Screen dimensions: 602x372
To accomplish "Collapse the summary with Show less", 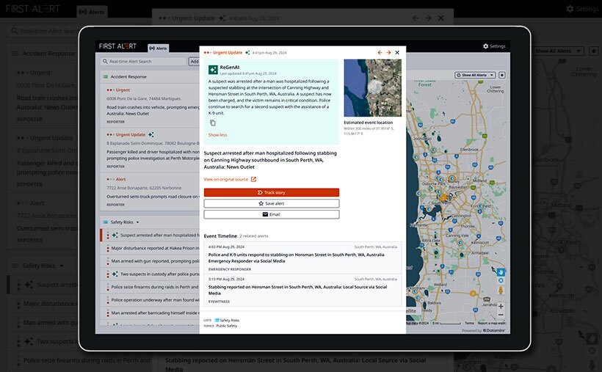I will (218, 135).
